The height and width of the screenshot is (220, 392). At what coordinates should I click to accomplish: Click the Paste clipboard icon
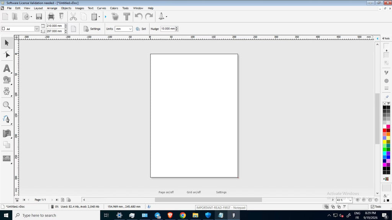94,17
